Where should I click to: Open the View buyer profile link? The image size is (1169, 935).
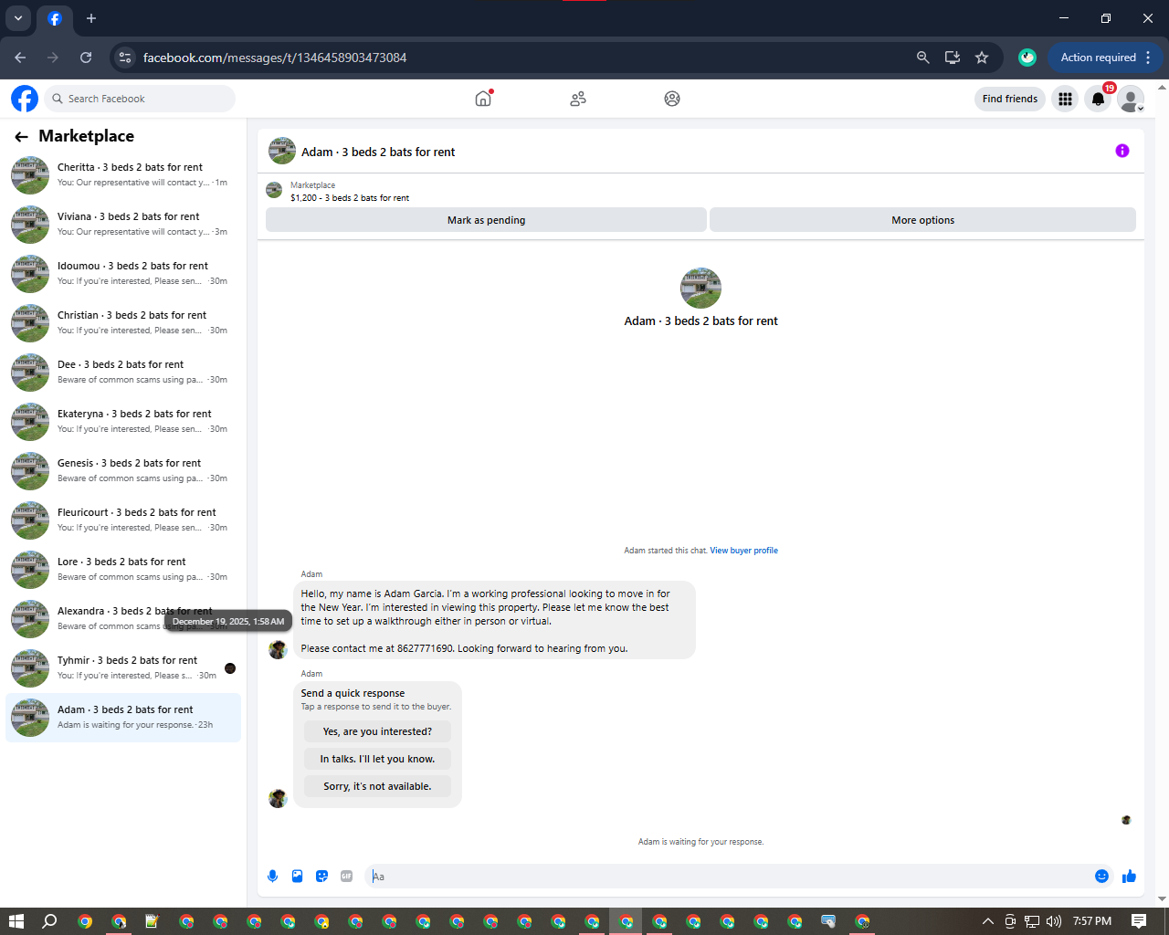click(744, 551)
